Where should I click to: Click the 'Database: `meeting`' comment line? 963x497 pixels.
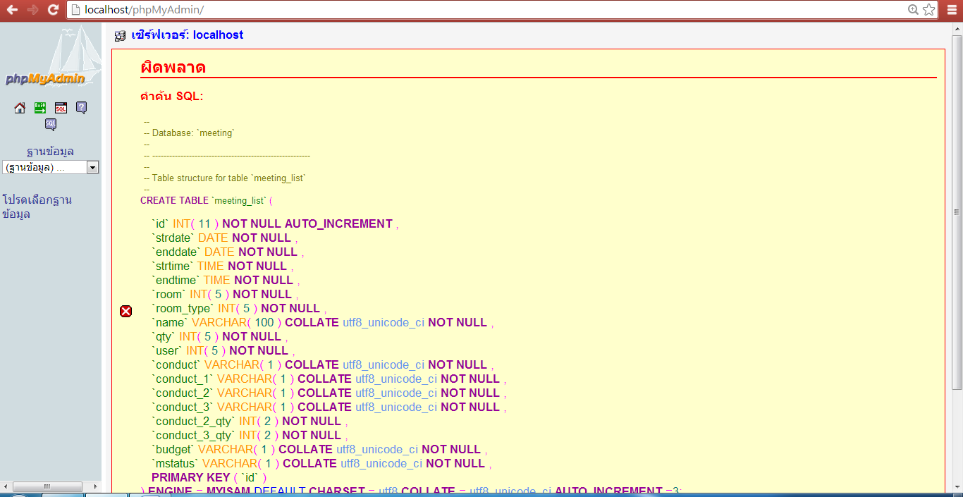[189, 133]
